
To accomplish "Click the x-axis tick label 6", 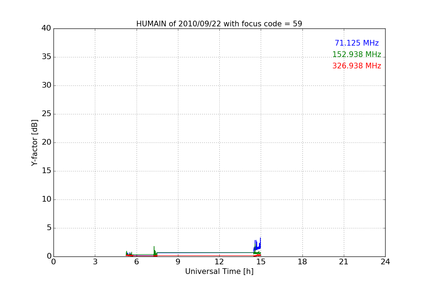I will point(136,261).
